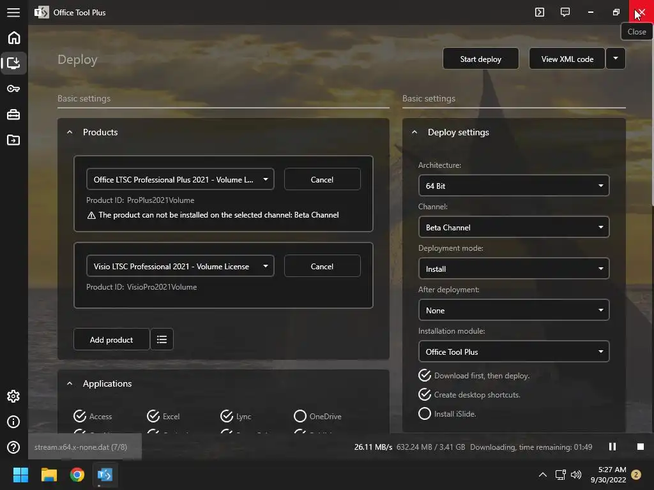Image resolution: width=654 pixels, height=490 pixels.
Task: Launch Google Chrome from the taskbar
Action: [77, 475]
